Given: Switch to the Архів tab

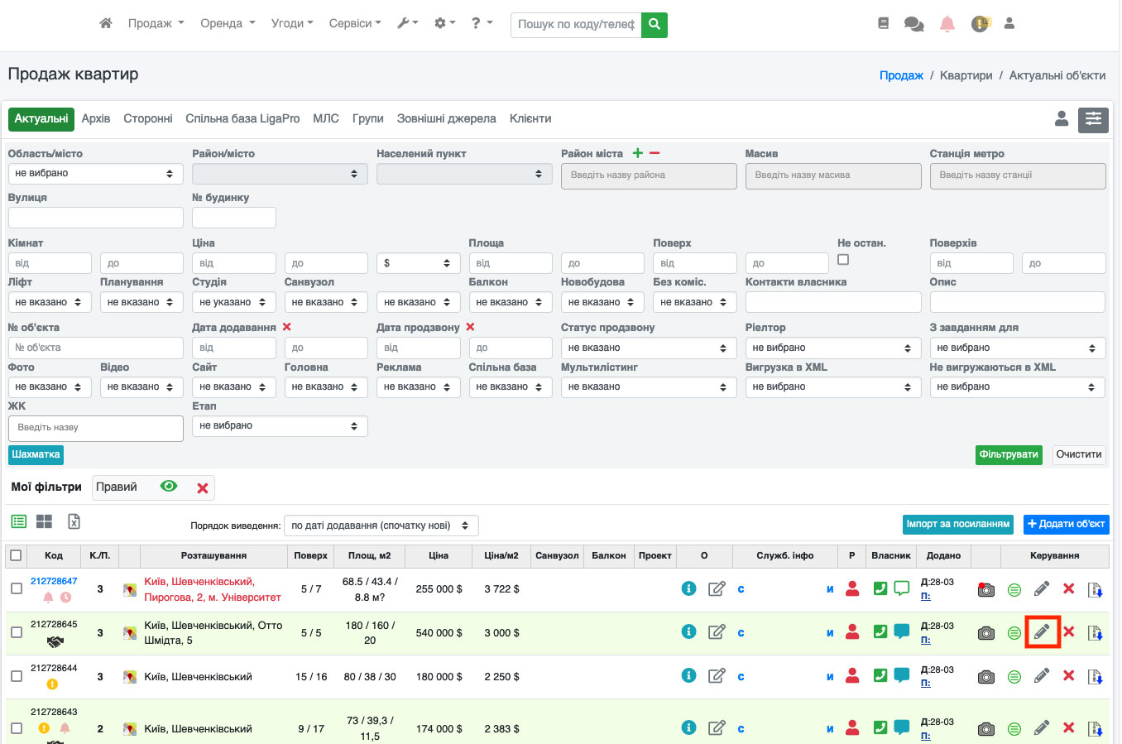Looking at the screenshot, I should (x=96, y=118).
